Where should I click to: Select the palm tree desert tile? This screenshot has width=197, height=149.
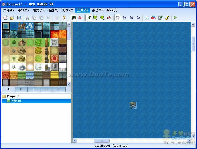[14, 59]
